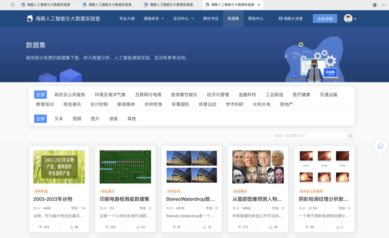Click the 去老师端 button

pyautogui.click(x=325, y=19)
